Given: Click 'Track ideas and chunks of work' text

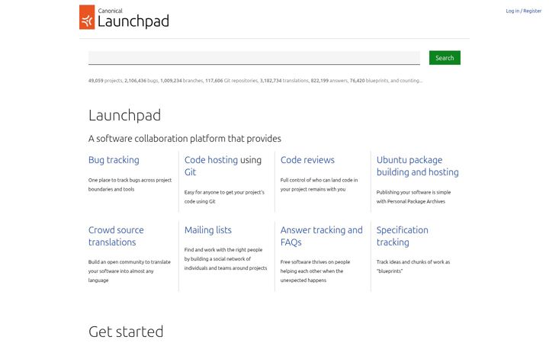Looking at the screenshot, I should point(413,266).
